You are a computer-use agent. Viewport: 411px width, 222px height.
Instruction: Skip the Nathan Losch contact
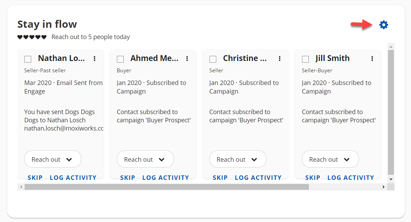point(35,177)
